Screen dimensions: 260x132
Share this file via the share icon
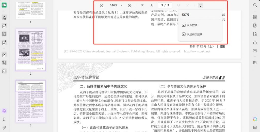tap(255, 42)
